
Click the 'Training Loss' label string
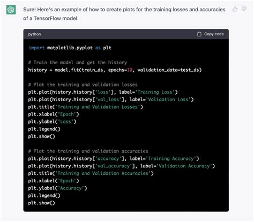point(155,92)
